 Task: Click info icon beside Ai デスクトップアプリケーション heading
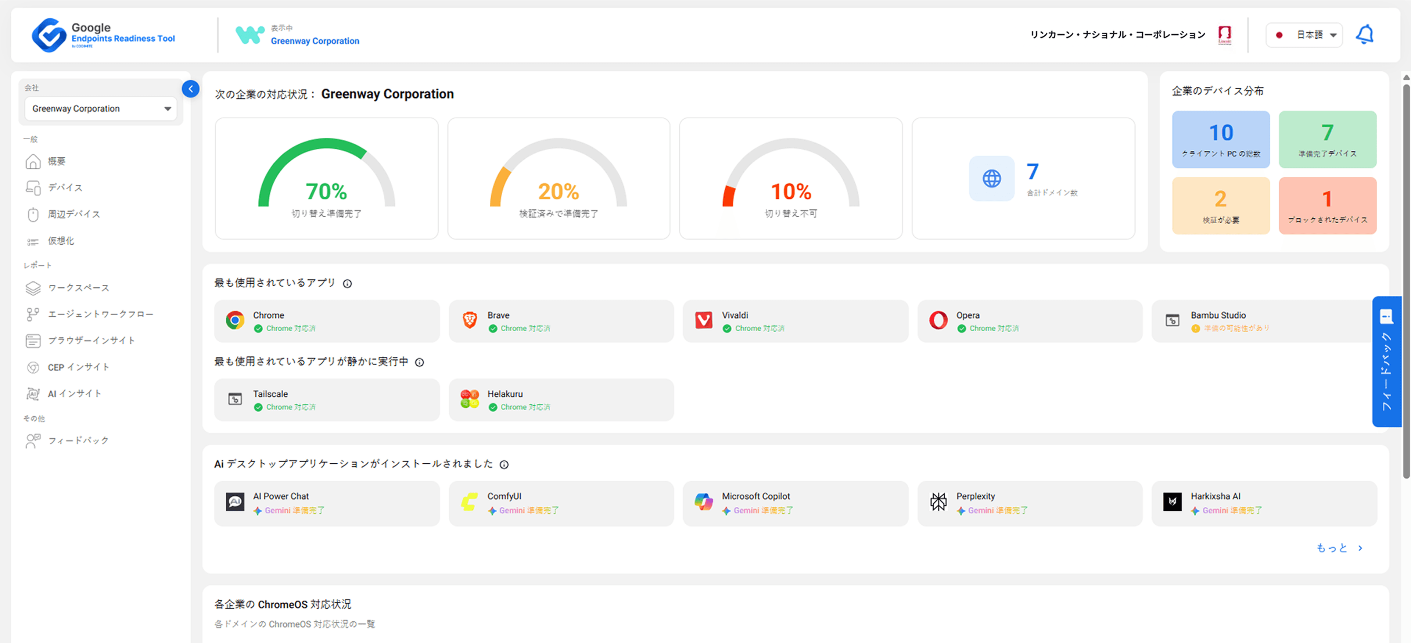coord(504,464)
